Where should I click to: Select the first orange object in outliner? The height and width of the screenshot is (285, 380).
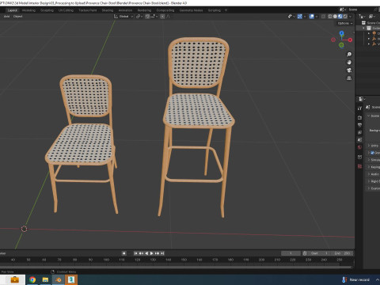(x=374, y=33)
